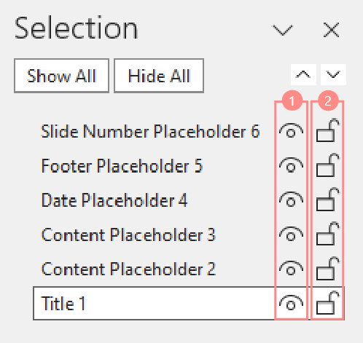
Task: Bring selected object forward with up arrow
Action: point(303,75)
